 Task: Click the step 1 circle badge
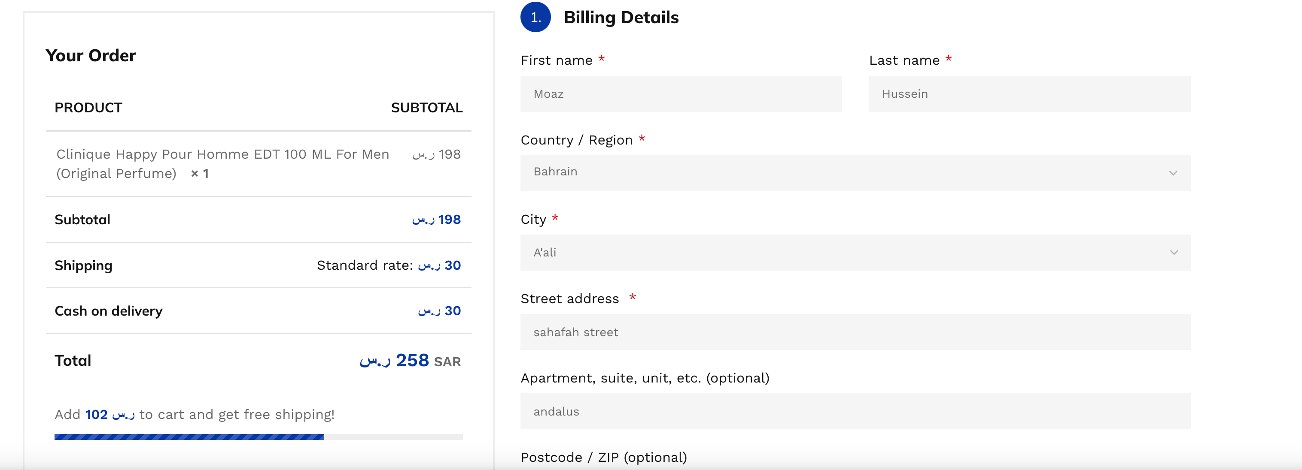pyautogui.click(x=535, y=17)
